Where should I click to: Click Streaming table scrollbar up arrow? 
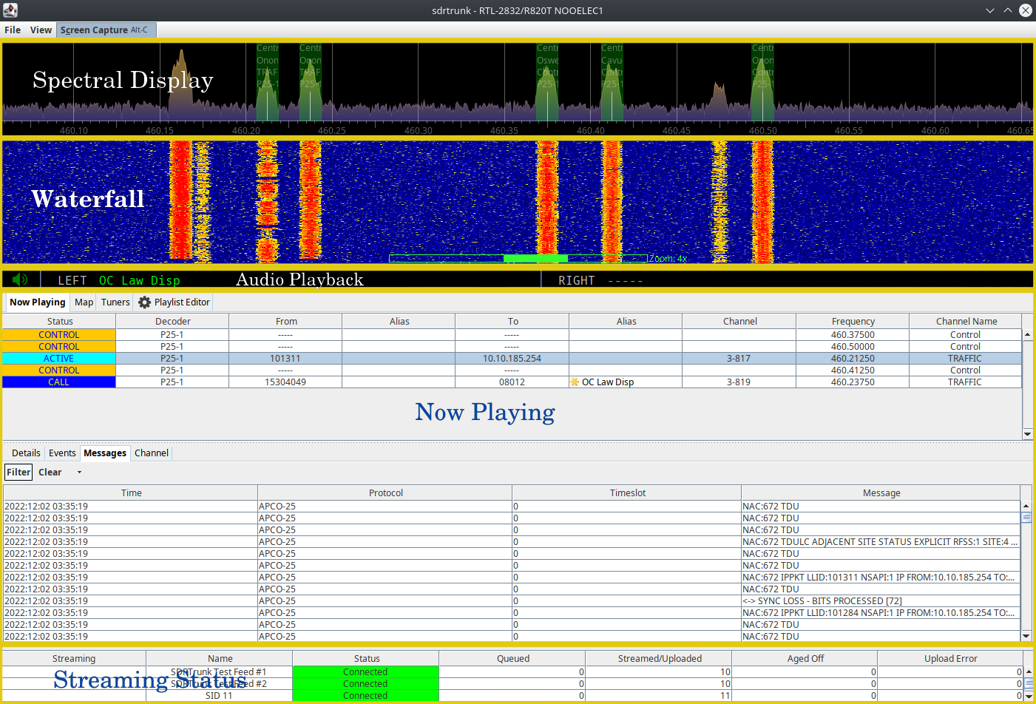tap(1029, 672)
